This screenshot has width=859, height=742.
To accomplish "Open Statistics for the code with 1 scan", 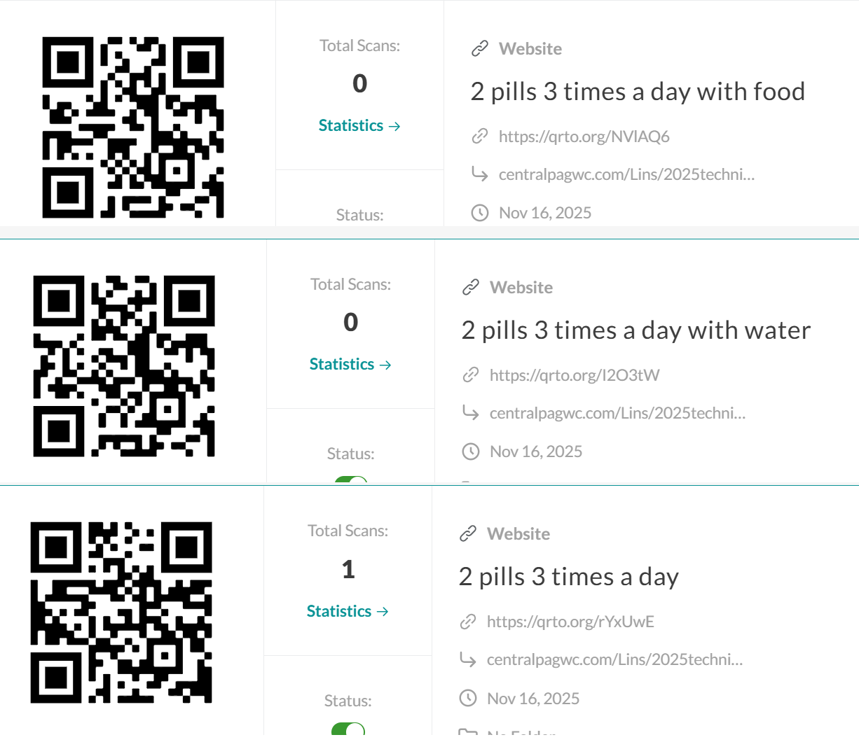I will [x=348, y=612].
